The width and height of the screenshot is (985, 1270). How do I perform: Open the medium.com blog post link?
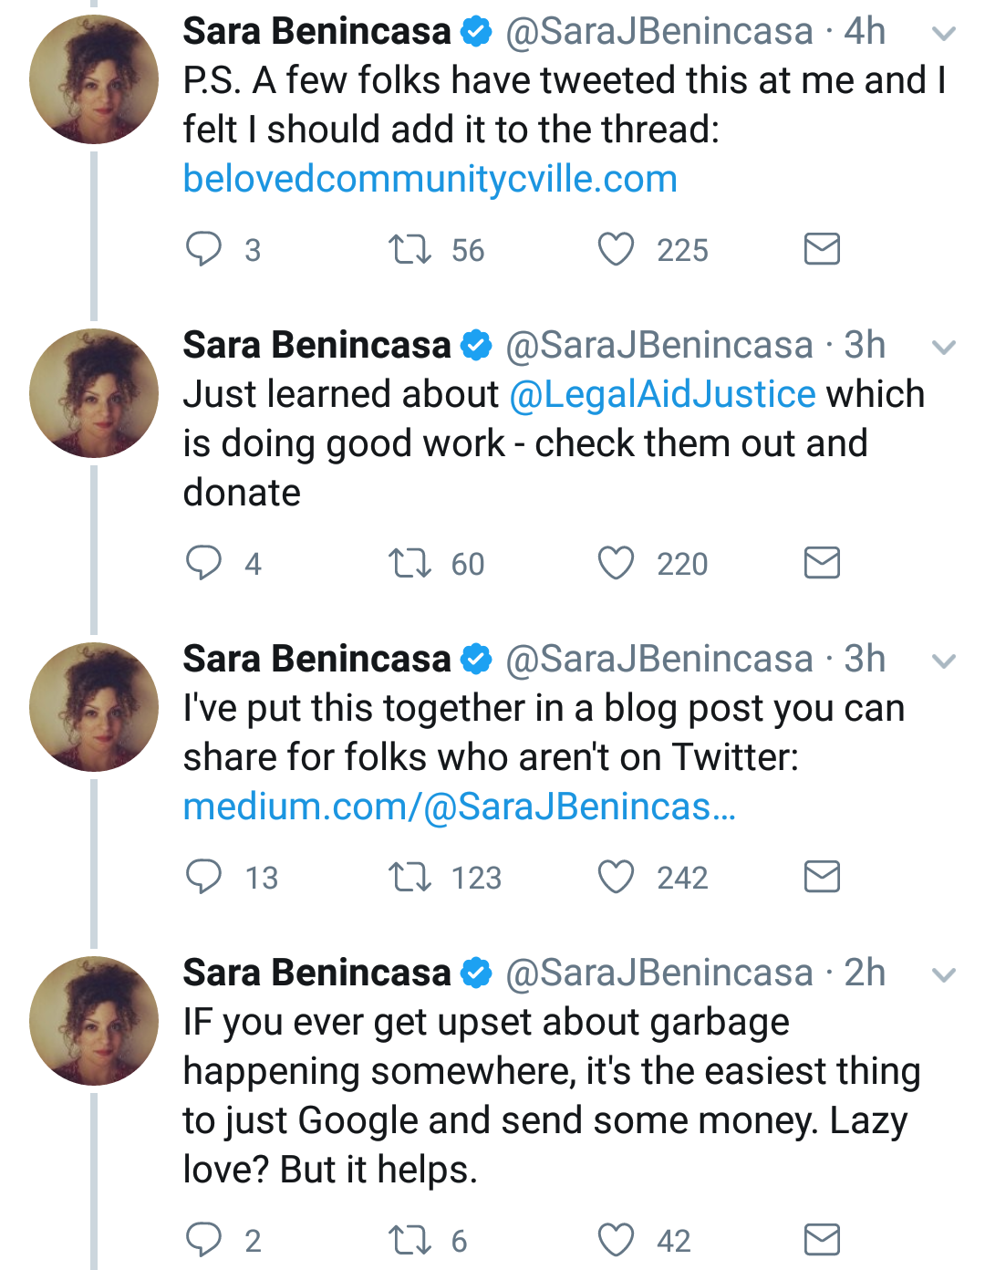[459, 807]
